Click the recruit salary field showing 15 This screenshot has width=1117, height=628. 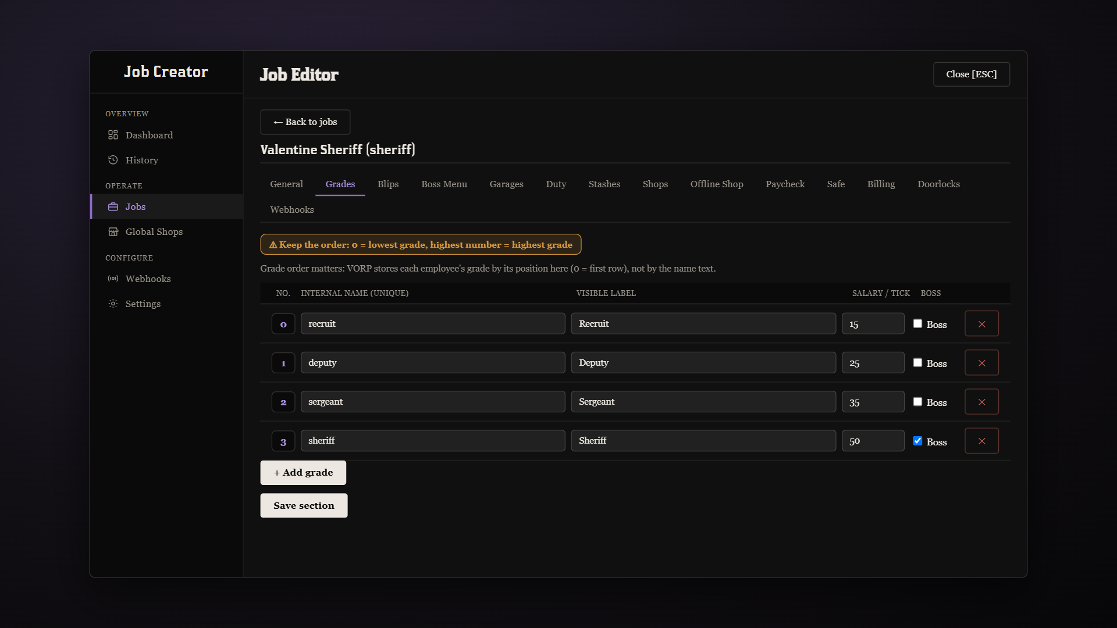tap(873, 324)
